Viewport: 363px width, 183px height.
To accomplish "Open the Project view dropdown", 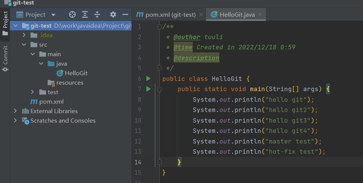I will point(53,15).
